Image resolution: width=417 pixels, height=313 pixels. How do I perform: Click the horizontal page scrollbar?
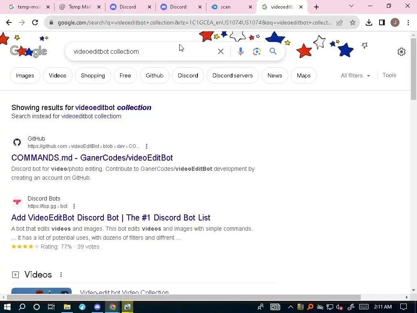point(184,297)
